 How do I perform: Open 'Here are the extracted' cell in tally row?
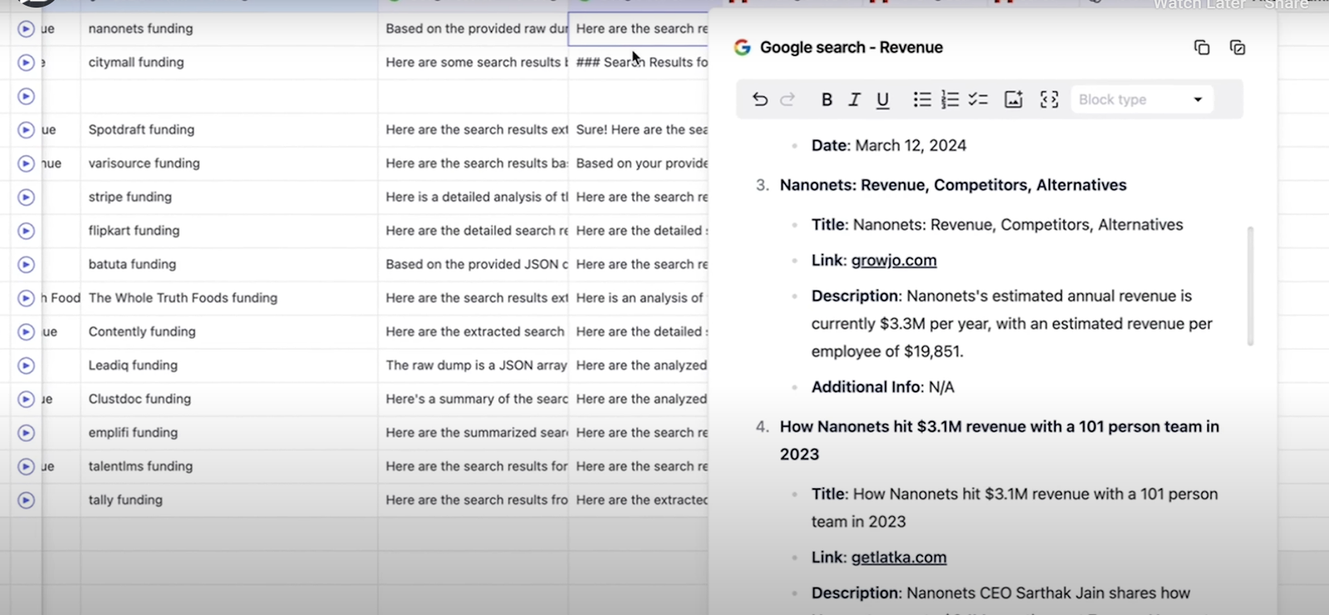639,500
